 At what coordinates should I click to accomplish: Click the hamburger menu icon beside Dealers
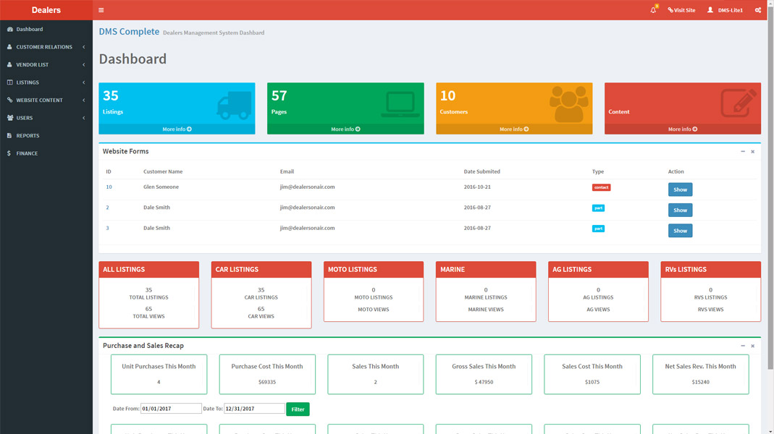pos(101,9)
